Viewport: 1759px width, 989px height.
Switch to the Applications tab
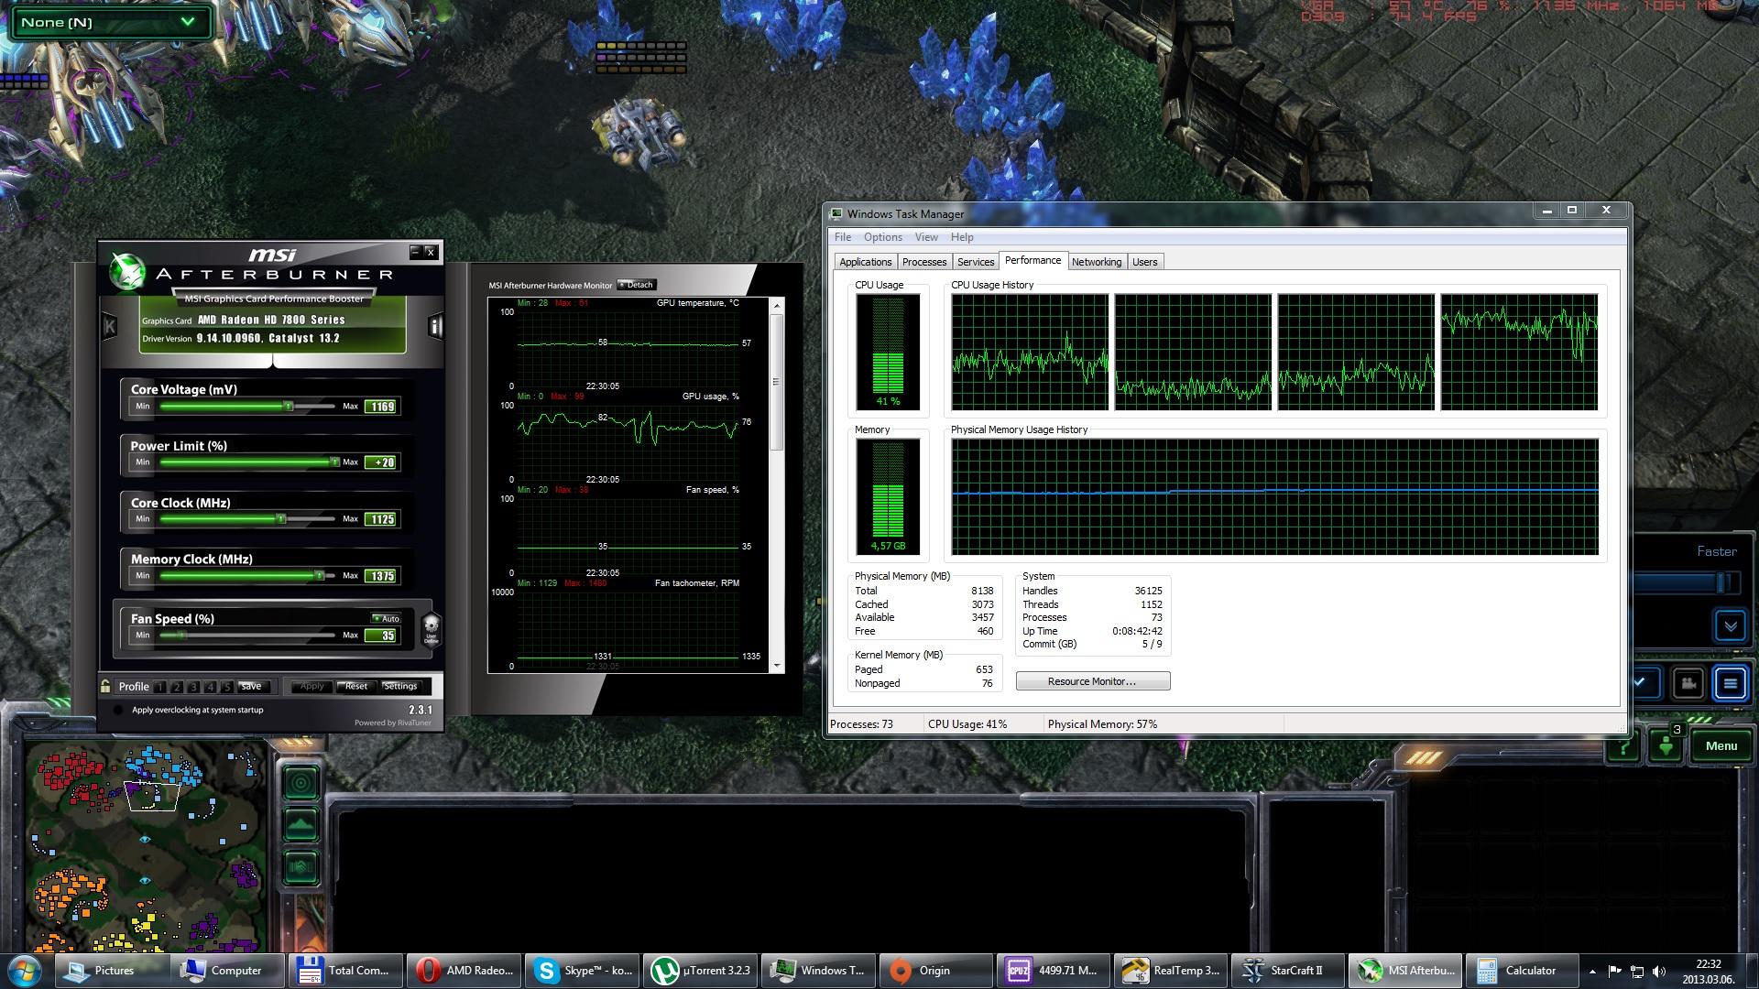coord(865,262)
